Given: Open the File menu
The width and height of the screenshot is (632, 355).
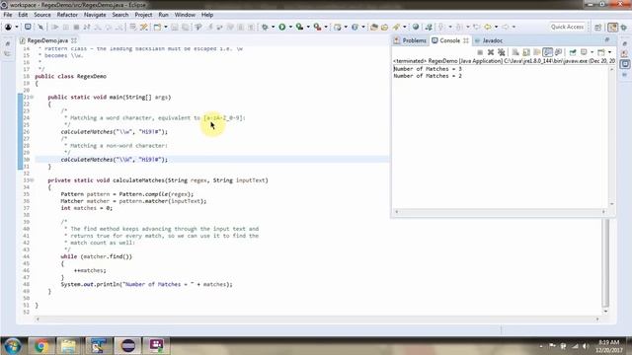Looking at the screenshot, I should click(8, 15).
